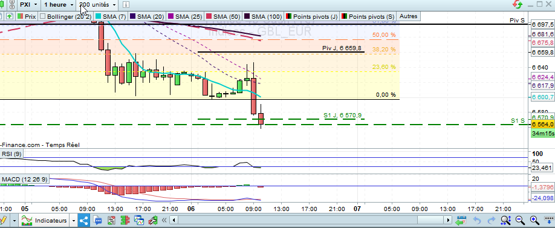Click the 23,461 RSI value label
Screen dimensions: 555x228
[x=542, y=168]
